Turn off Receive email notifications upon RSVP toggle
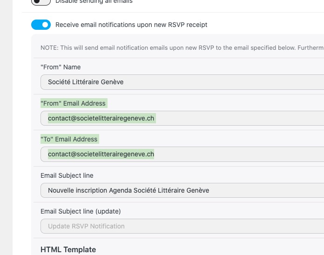 click(x=41, y=25)
